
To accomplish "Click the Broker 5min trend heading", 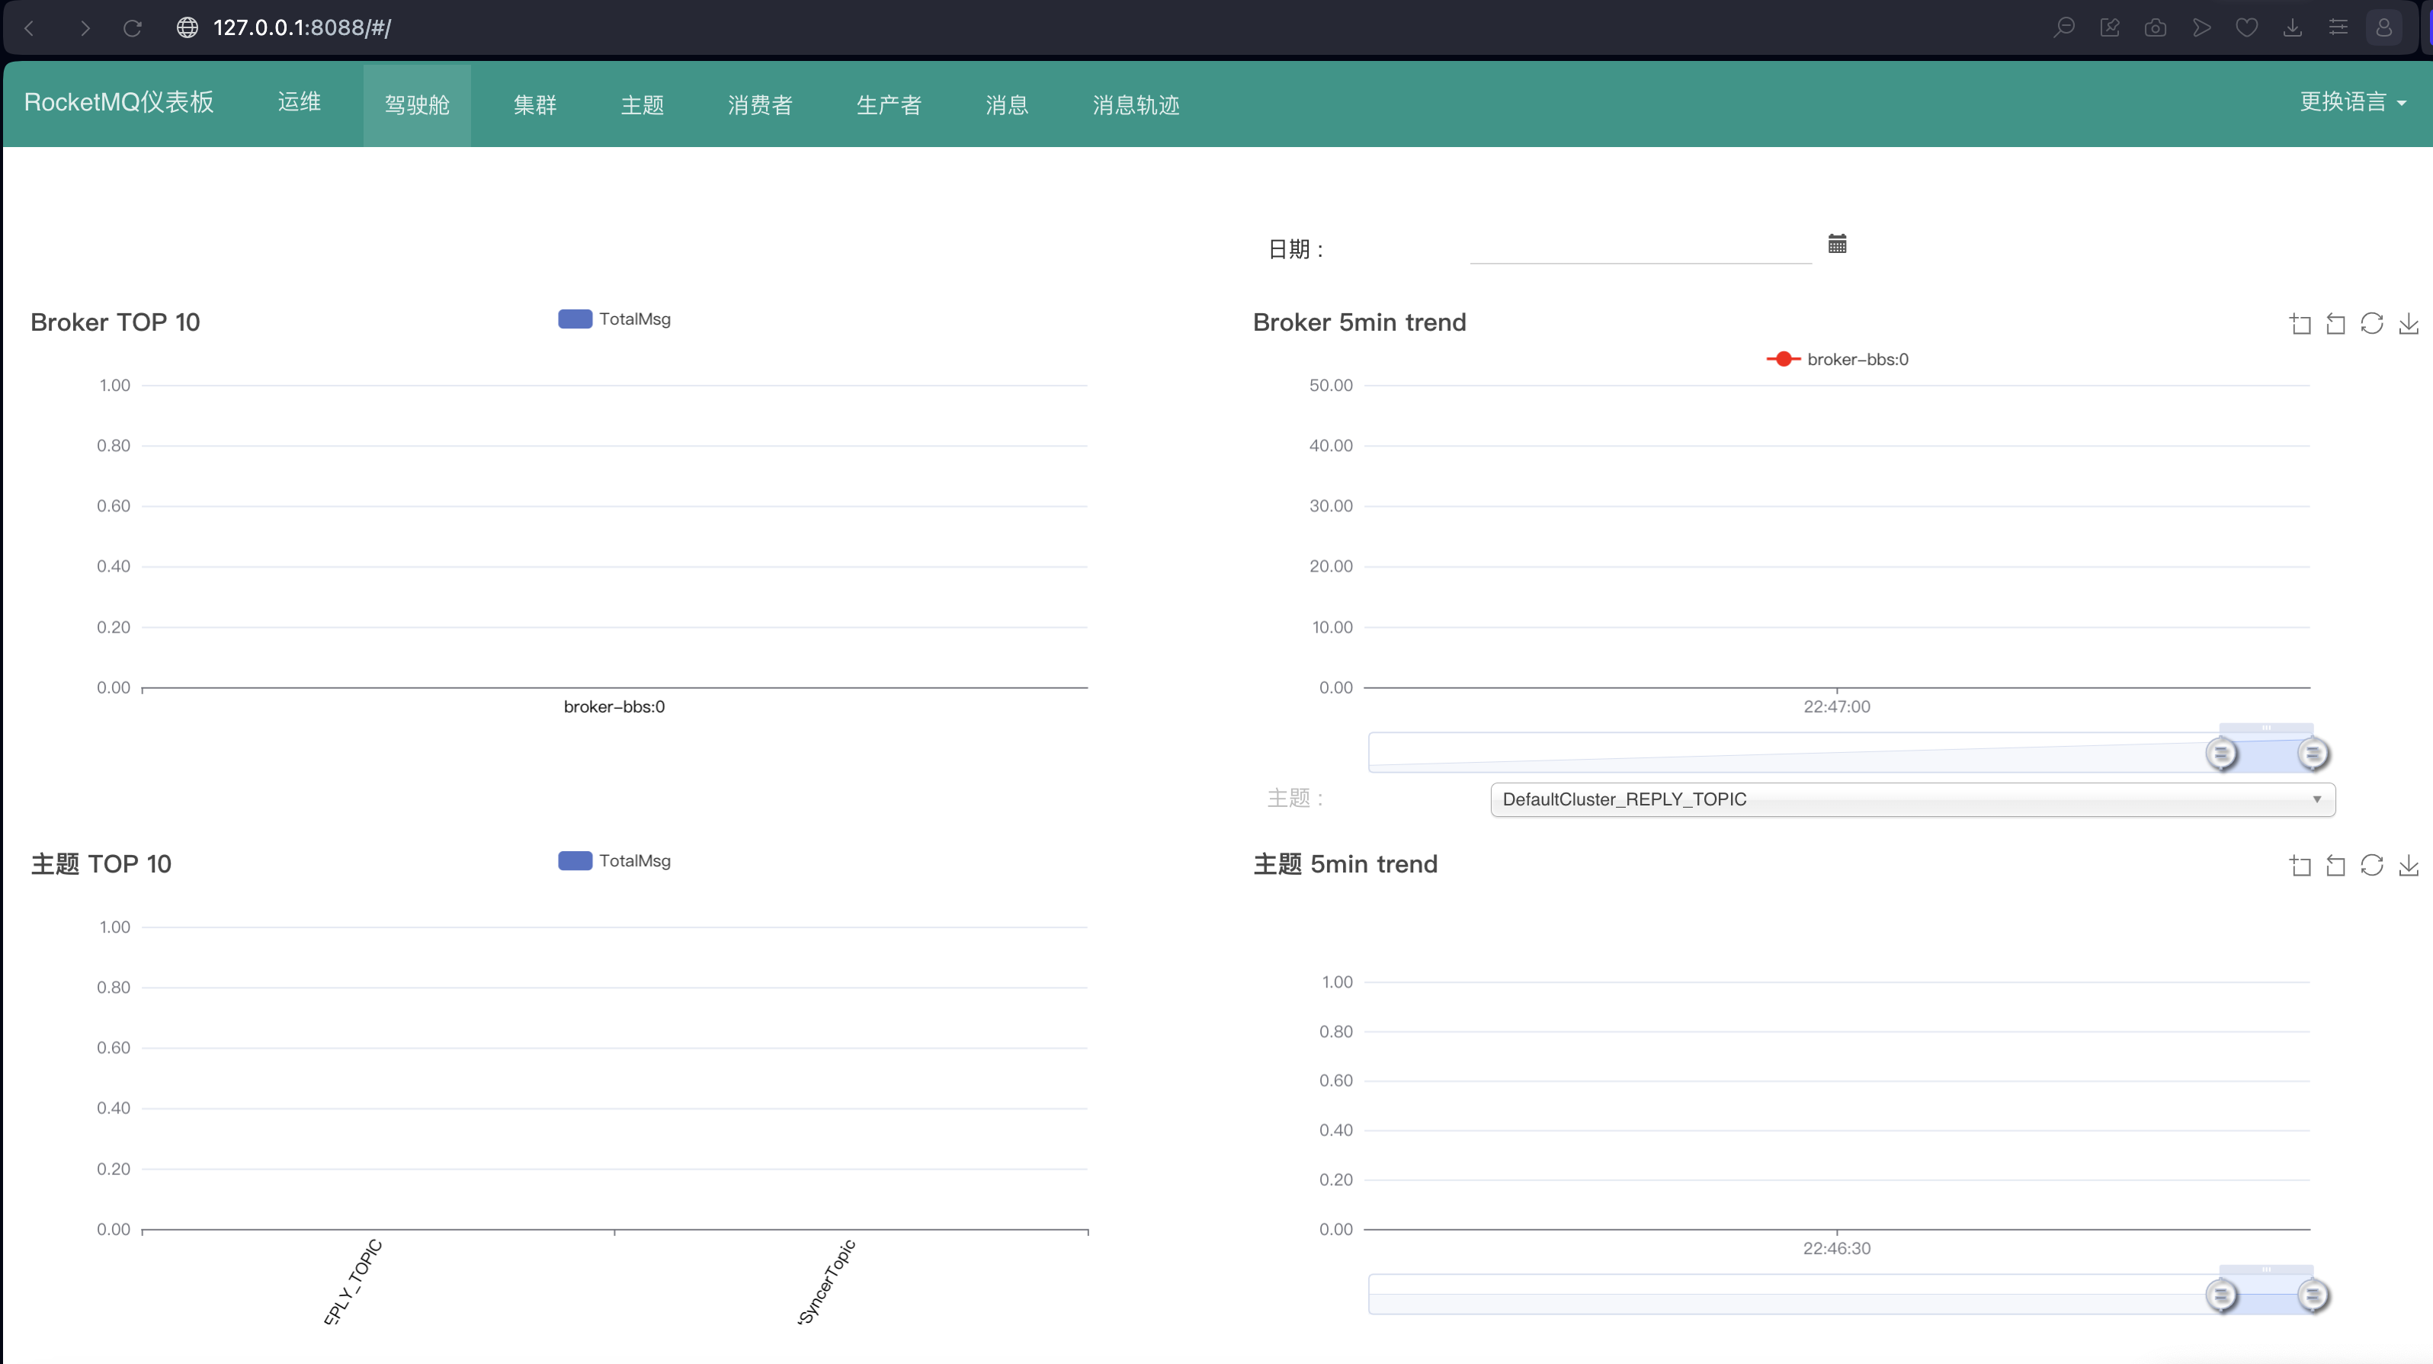I will coord(1359,322).
